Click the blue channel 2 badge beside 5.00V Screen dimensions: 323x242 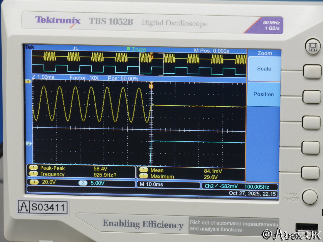(83, 183)
